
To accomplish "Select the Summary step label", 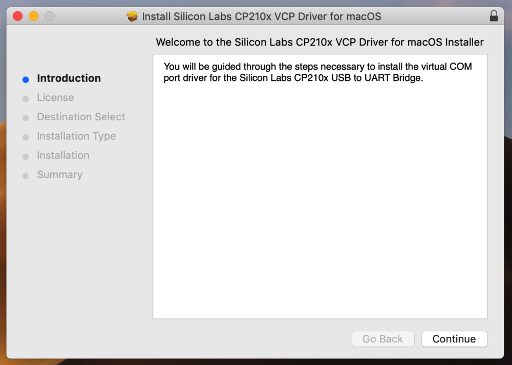I will click(x=59, y=175).
